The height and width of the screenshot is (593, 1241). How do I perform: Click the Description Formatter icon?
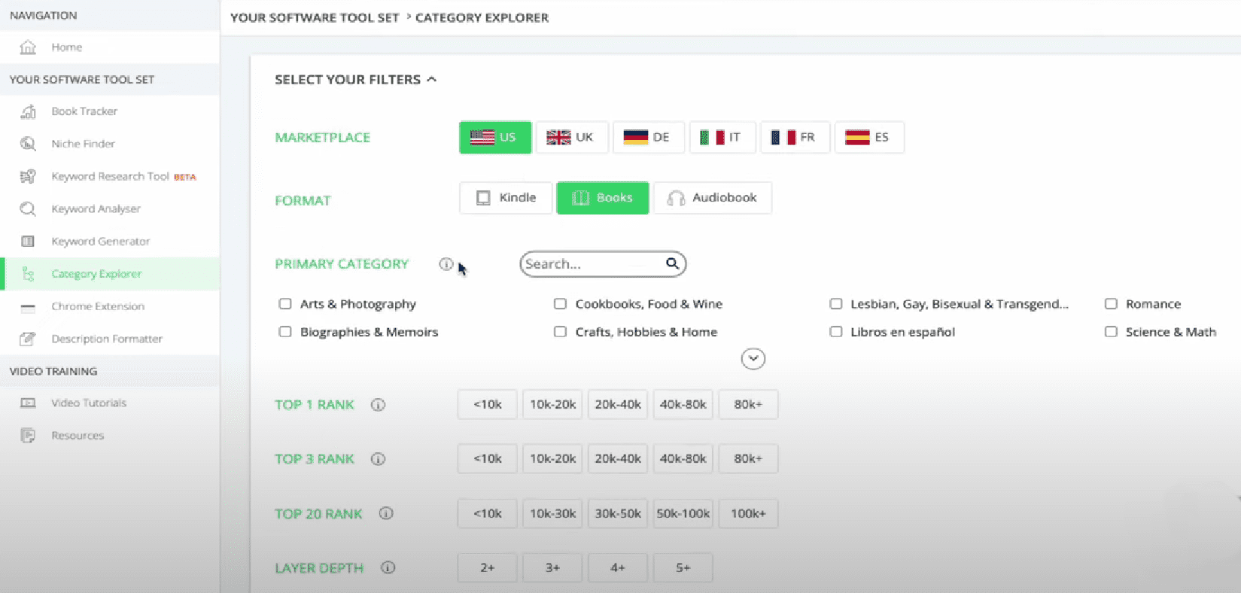tap(28, 339)
